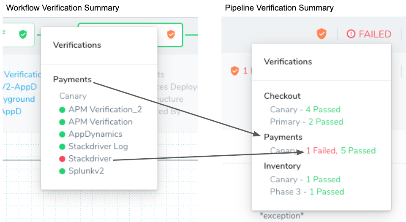Click Checkout Primary 2 Passed
406x222 pixels.
pos(307,122)
